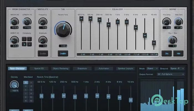Select Complexity level 4
This screenshot has height=111, width=194.
(30, 44)
